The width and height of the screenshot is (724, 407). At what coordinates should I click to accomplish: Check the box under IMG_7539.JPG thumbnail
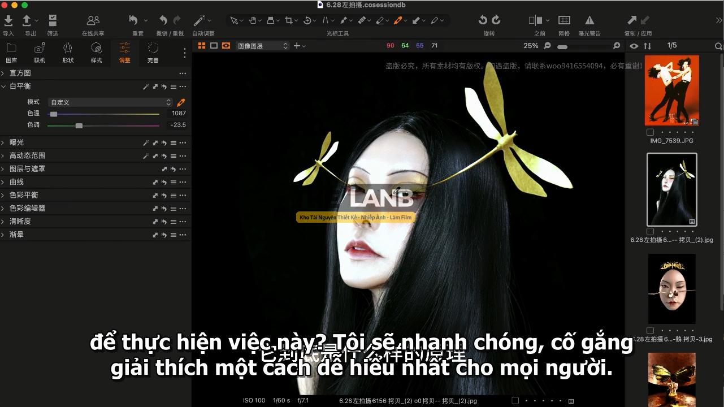[650, 132]
